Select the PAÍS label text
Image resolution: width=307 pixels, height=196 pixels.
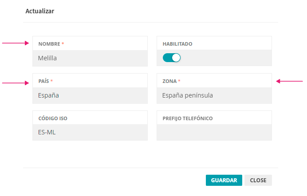pyautogui.click(x=43, y=81)
